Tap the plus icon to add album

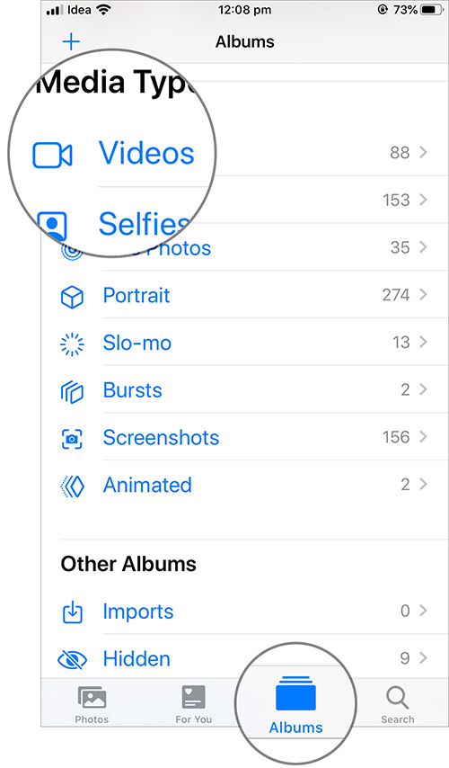pyautogui.click(x=71, y=41)
